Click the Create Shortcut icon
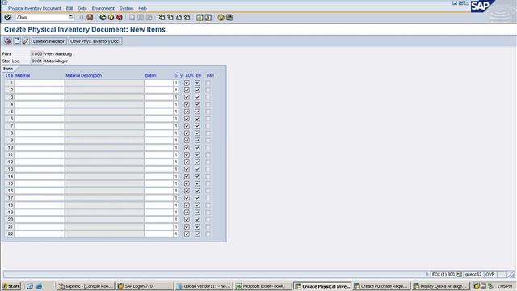Viewport: 517px width, 291px height. [x=208, y=18]
